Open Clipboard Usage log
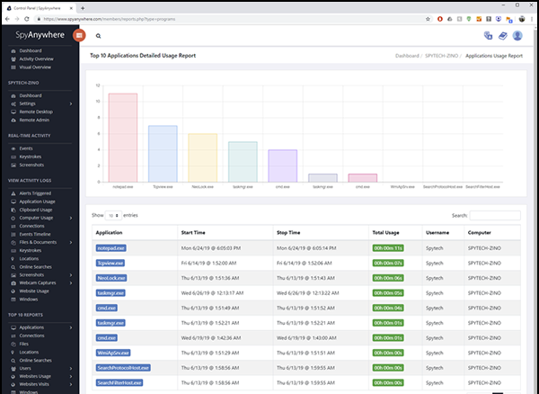 point(35,210)
